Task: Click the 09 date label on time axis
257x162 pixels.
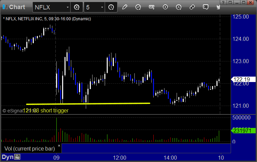Action: point(56,158)
